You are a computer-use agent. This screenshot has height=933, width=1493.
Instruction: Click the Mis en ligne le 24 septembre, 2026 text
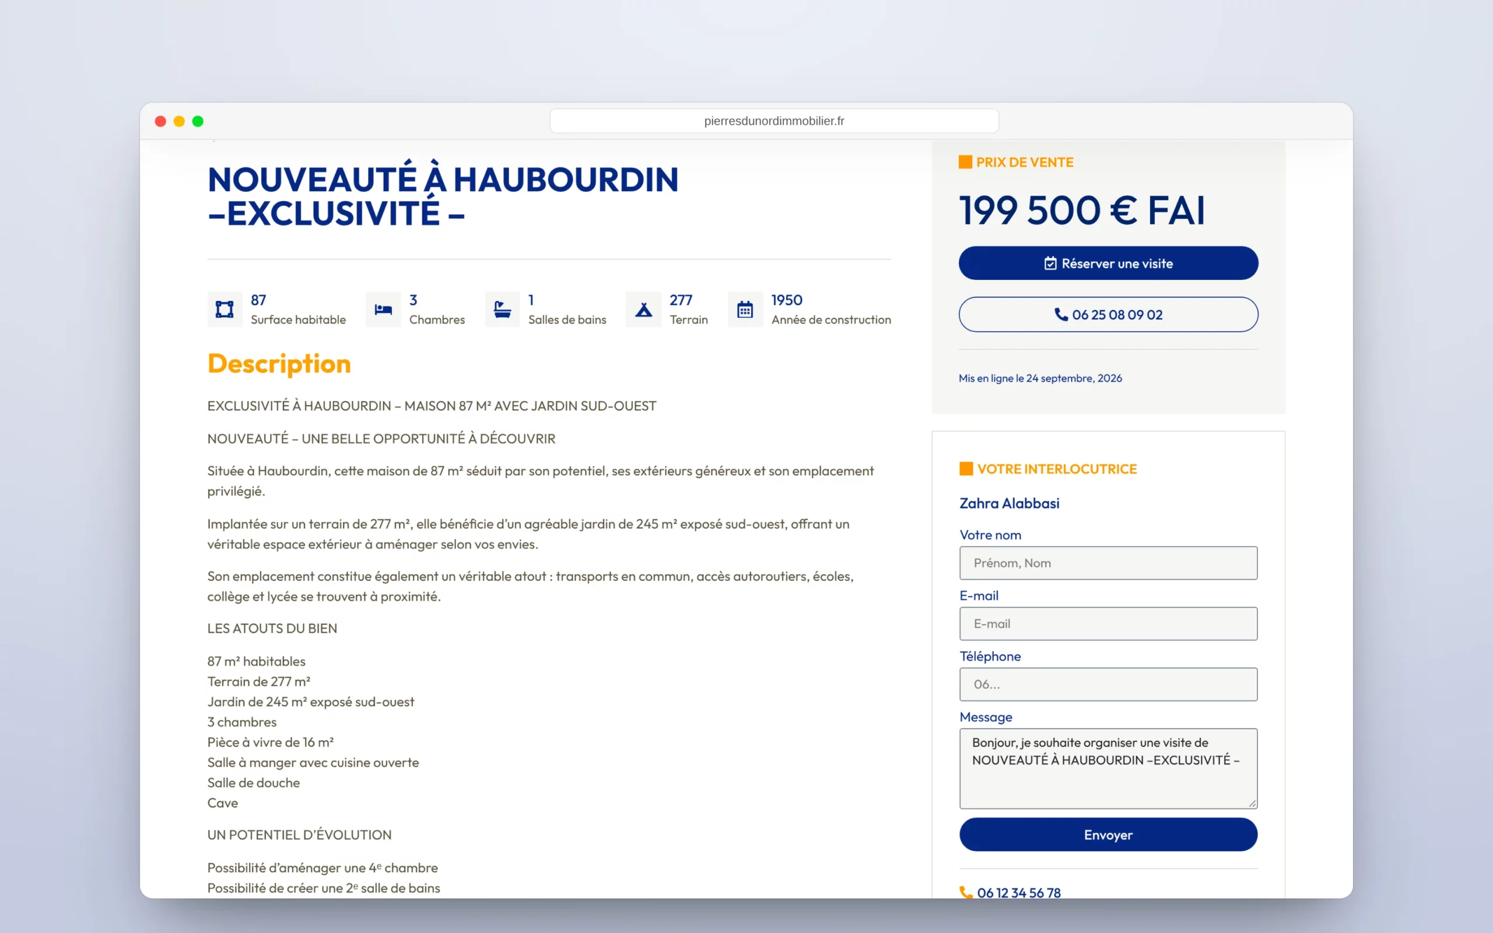pos(1040,378)
